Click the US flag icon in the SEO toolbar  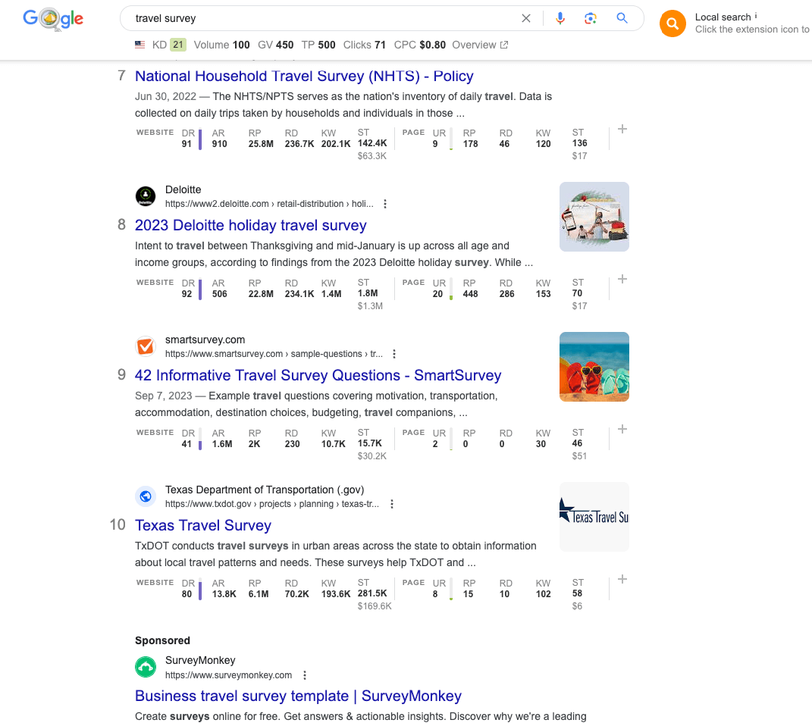[140, 45]
